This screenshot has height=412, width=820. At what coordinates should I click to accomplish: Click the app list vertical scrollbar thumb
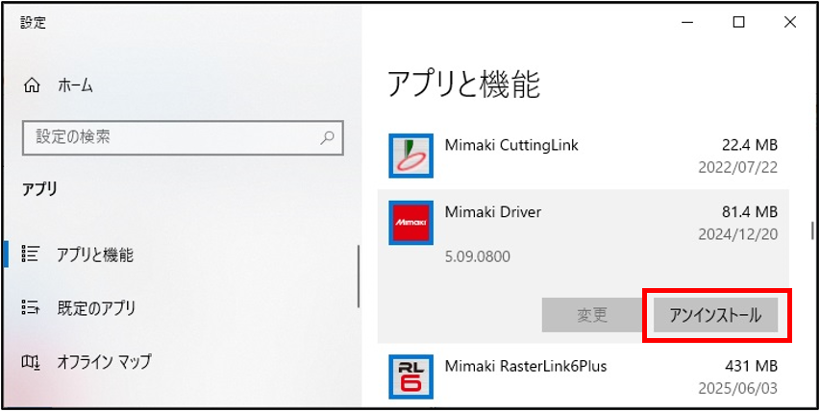813,230
